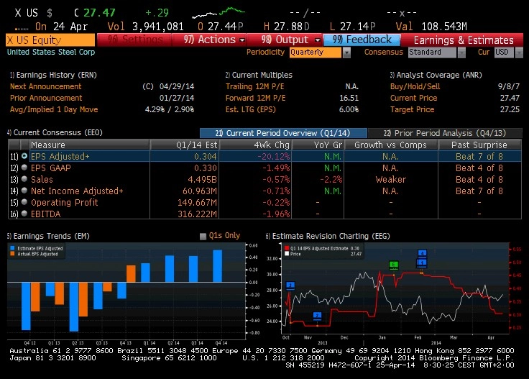This screenshot has width=529, height=379.
Task: Click the 99) Feedback button
Action: 362,40
